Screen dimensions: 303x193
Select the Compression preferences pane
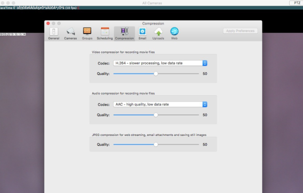(125, 34)
